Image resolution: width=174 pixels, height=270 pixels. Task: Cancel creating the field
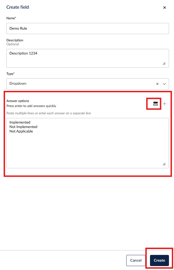click(136, 260)
